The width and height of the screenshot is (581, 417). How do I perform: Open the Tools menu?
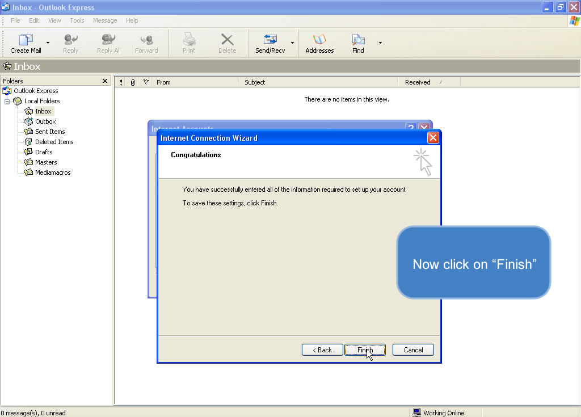pos(77,20)
